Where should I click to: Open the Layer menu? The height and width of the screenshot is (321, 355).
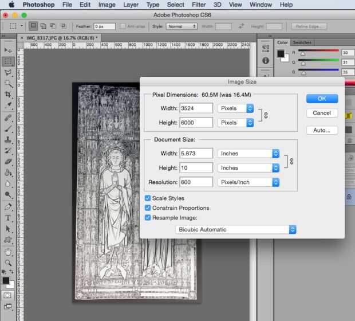pos(131,5)
